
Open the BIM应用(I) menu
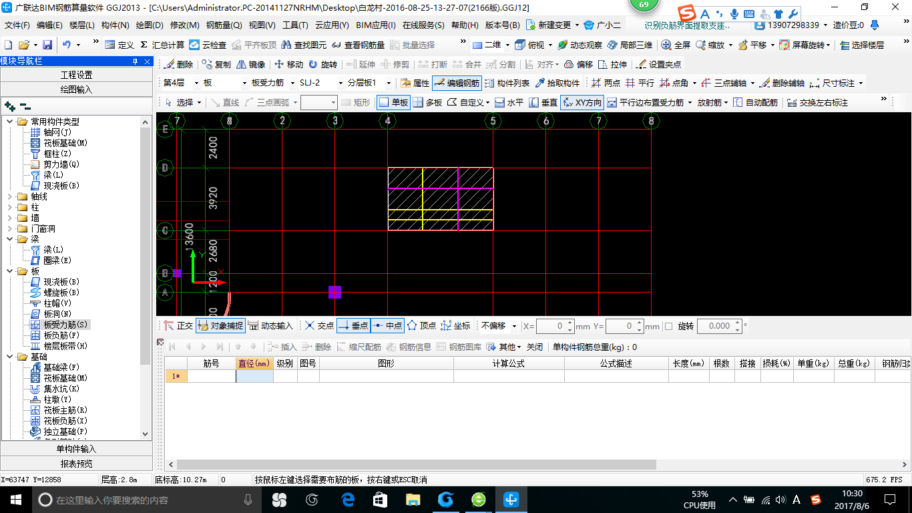(x=375, y=25)
